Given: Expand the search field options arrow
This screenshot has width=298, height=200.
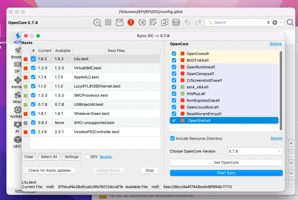Looking at the screenshot, I should tap(281, 23).
